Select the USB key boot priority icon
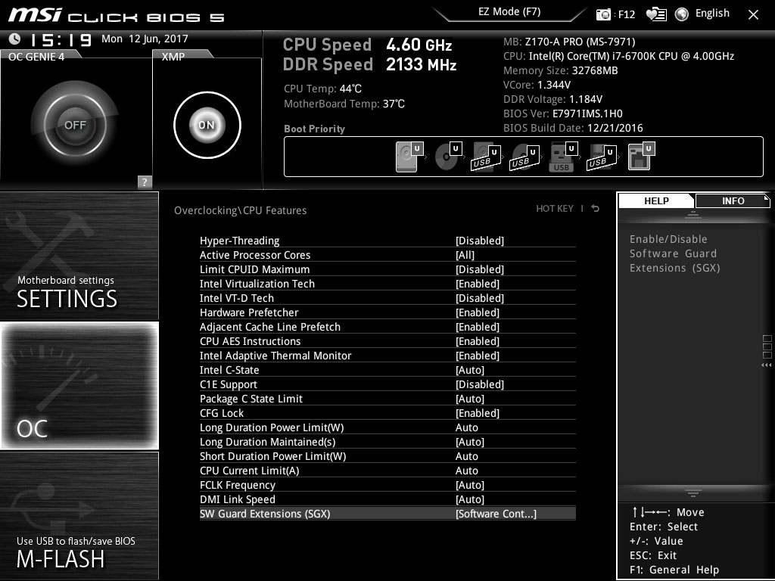775x581 pixels. coord(563,157)
